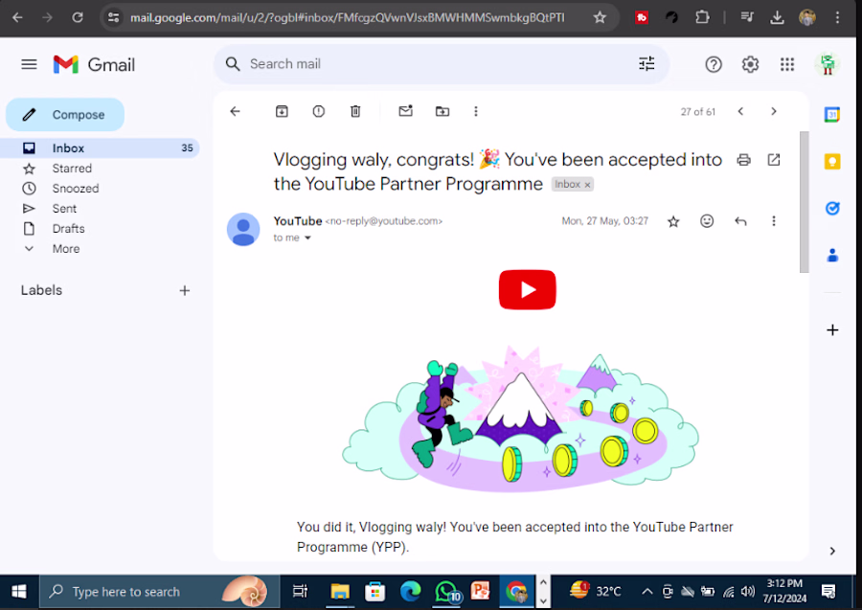The width and height of the screenshot is (862, 610).
Task: Archive this email
Action: pos(282,111)
